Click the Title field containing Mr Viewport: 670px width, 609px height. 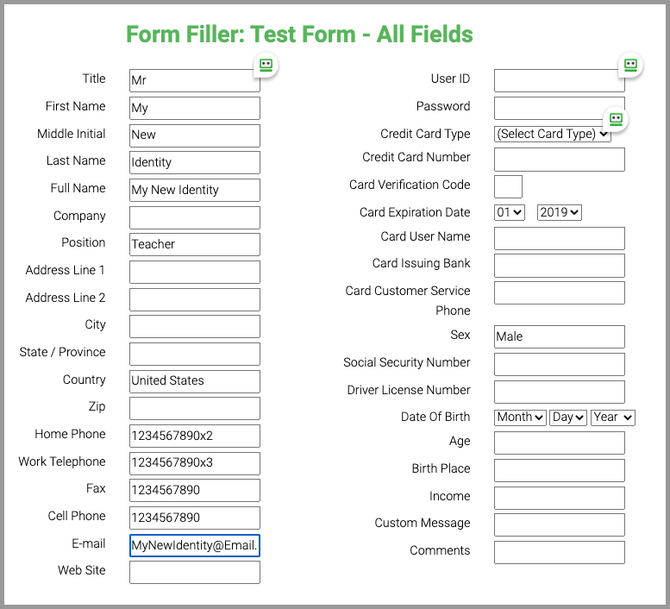[194, 81]
